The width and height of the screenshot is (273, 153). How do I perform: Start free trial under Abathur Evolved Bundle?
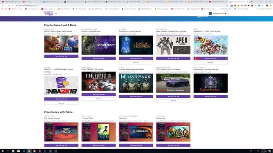[x=99, y=58]
